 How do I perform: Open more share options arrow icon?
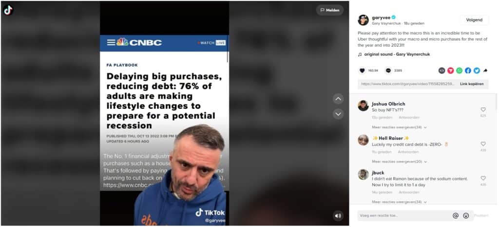(x=485, y=70)
